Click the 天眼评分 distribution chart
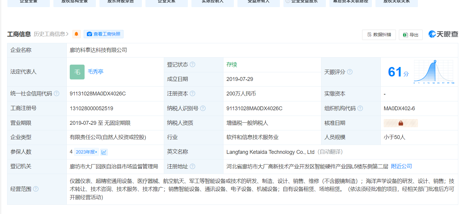This screenshot has height=214, width=463. click(x=434, y=72)
